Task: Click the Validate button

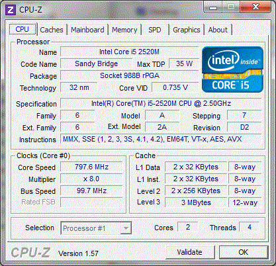Action: pyautogui.click(x=190, y=252)
